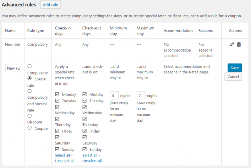This screenshot has height=168, width=251.
Task: Click the Maximum stay column header
Action: pos(145,31)
